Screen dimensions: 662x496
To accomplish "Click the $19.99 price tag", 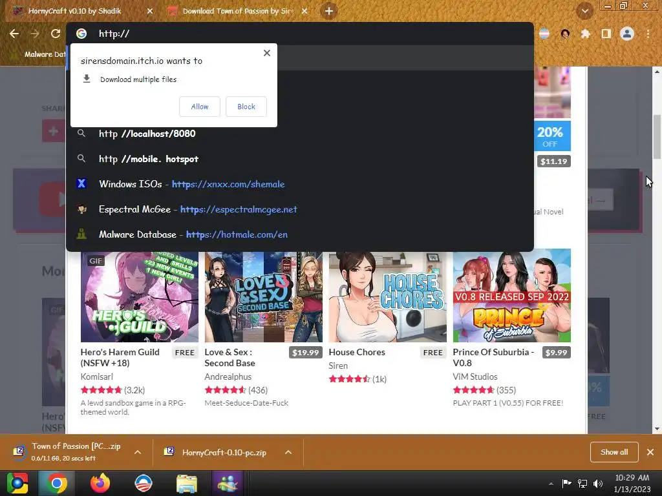I will point(306,353).
